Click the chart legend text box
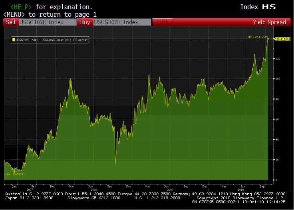 click(50, 40)
